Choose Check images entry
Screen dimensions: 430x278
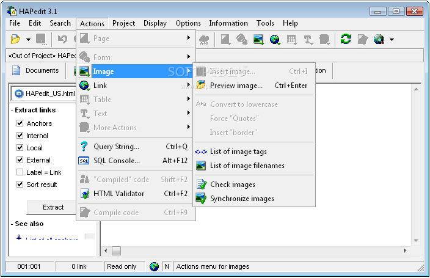(254, 185)
